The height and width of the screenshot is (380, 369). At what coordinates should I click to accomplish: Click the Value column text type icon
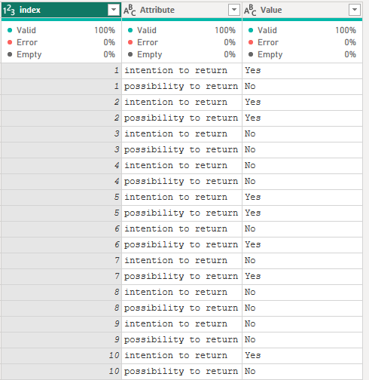pyautogui.click(x=250, y=11)
